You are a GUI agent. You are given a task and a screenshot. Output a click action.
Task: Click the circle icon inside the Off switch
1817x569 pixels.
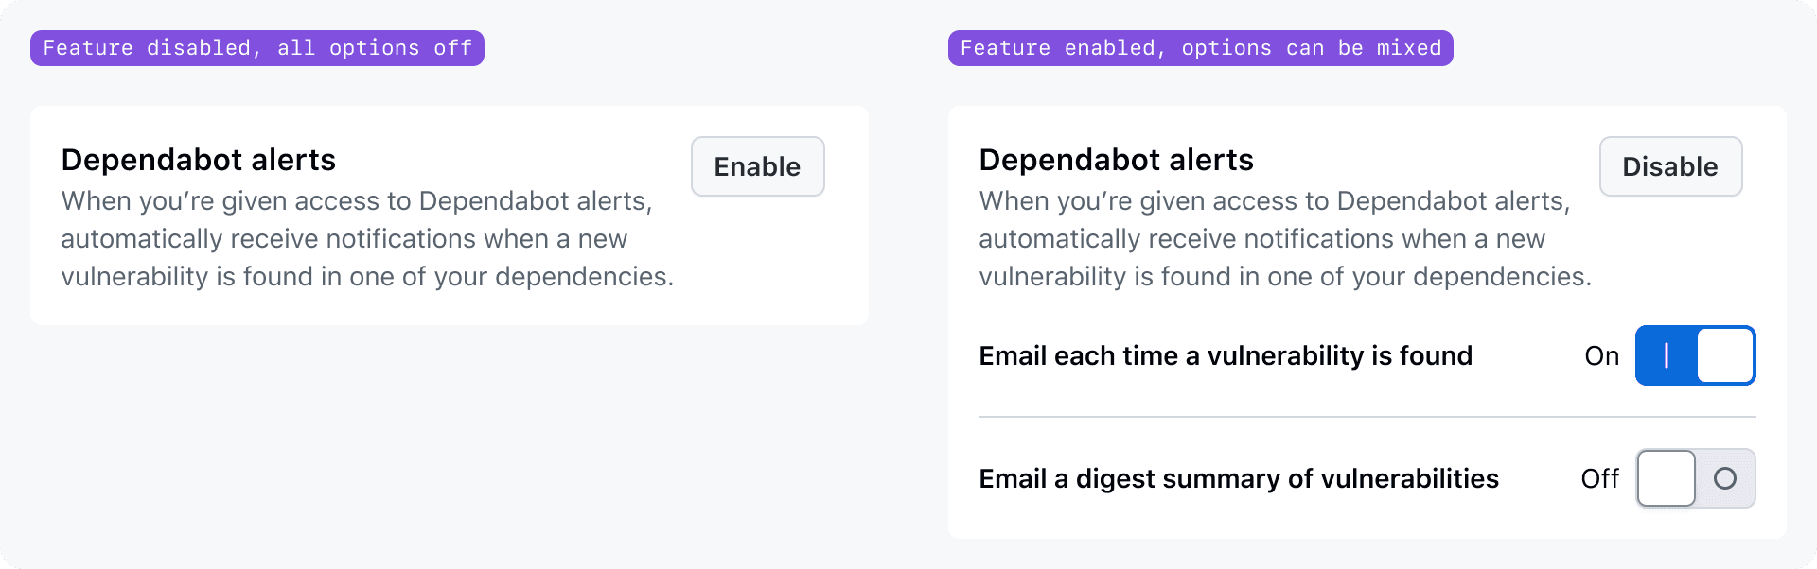1724,478
